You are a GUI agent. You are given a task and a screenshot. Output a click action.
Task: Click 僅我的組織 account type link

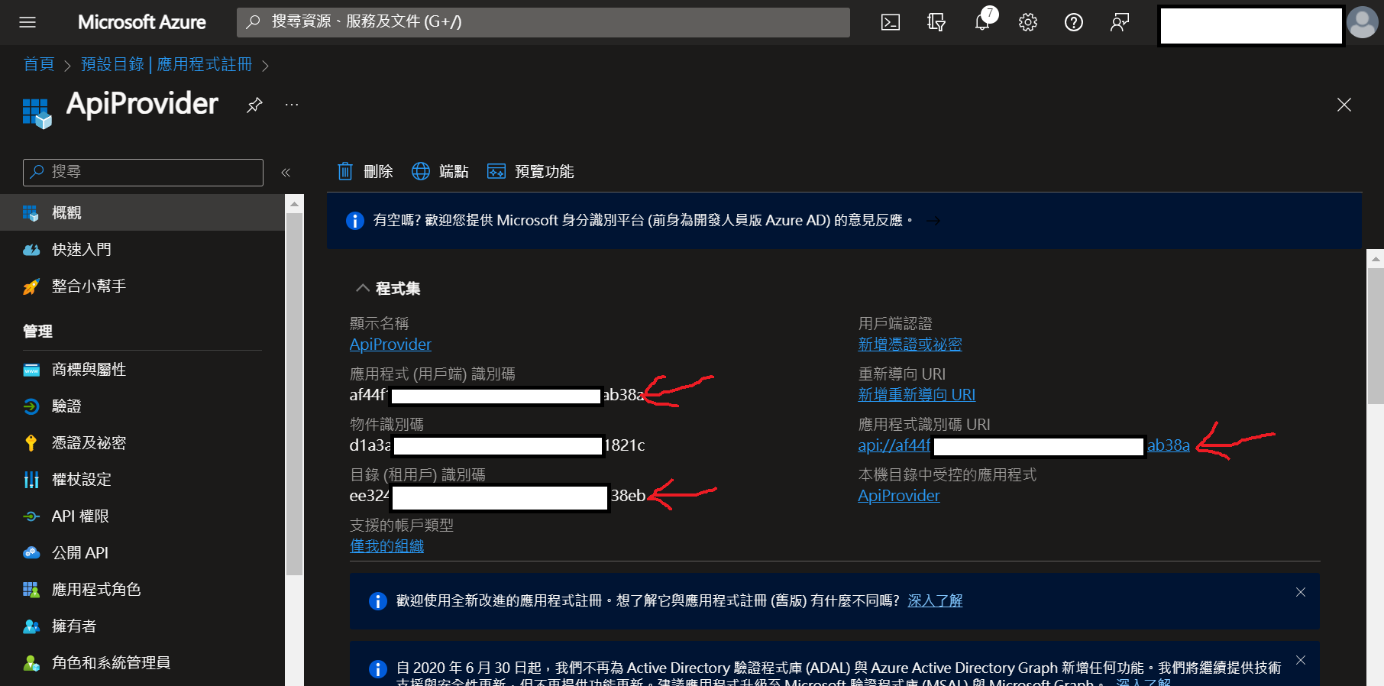click(x=386, y=546)
